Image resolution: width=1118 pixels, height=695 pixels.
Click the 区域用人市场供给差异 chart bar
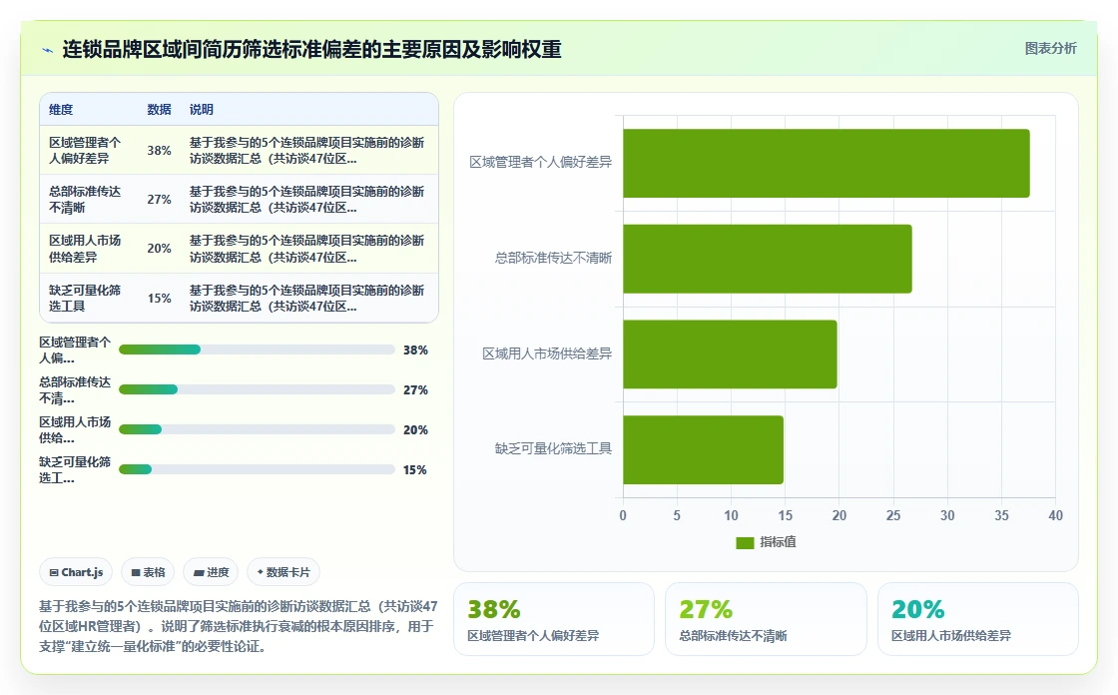point(730,354)
